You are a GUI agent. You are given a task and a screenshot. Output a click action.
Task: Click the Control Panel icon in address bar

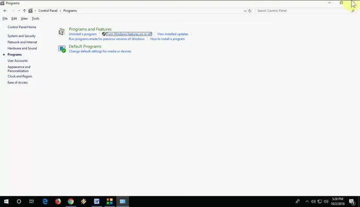point(30,11)
